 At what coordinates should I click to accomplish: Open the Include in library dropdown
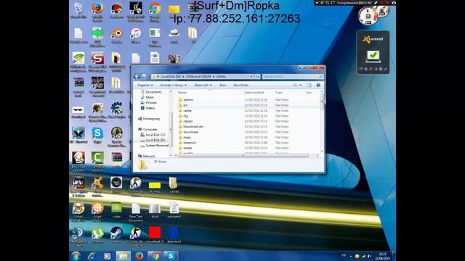pos(174,86)
